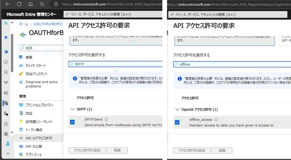Click the left sidebar vertical scrollbar
The height and width of the screenshot is (160, 291).
[12, 53]
